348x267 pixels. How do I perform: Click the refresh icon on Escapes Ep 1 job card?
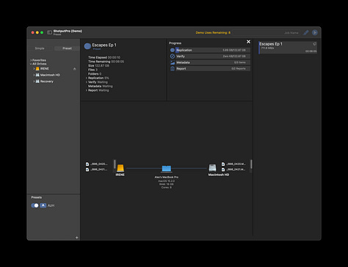(314, 44)
